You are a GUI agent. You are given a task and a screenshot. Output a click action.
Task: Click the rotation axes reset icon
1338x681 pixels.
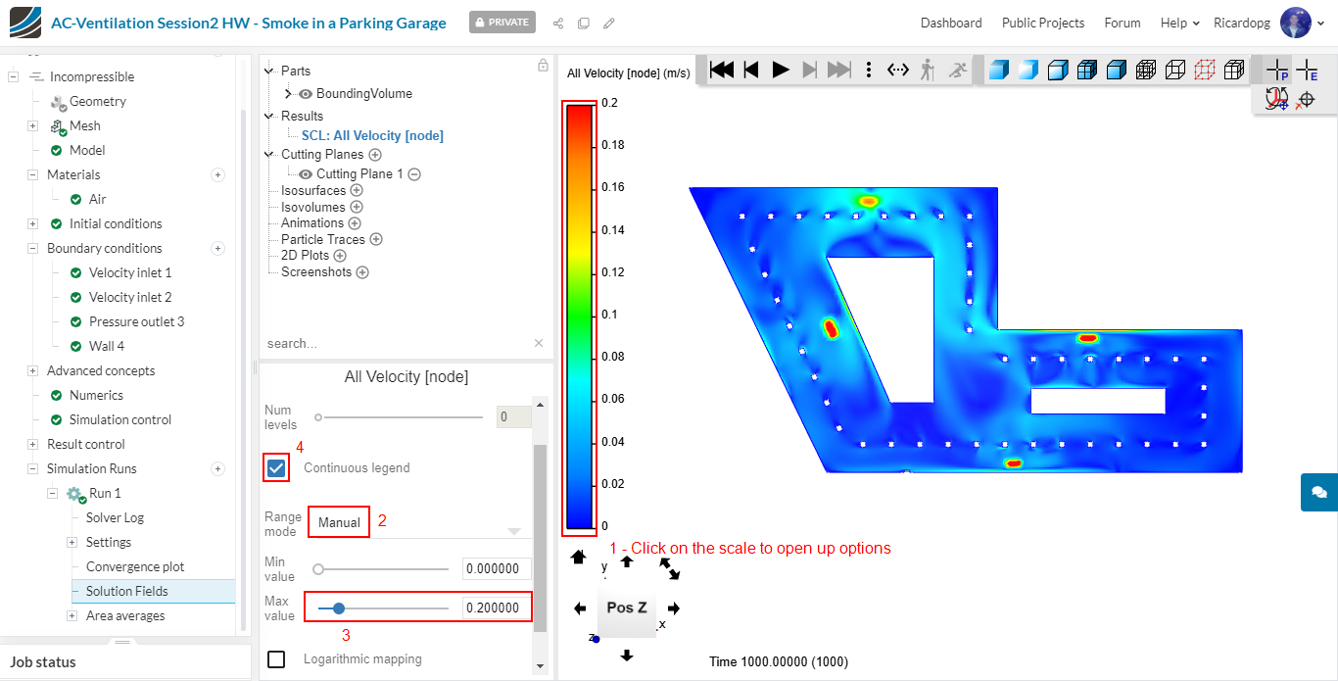click(x=1276, y=99)
